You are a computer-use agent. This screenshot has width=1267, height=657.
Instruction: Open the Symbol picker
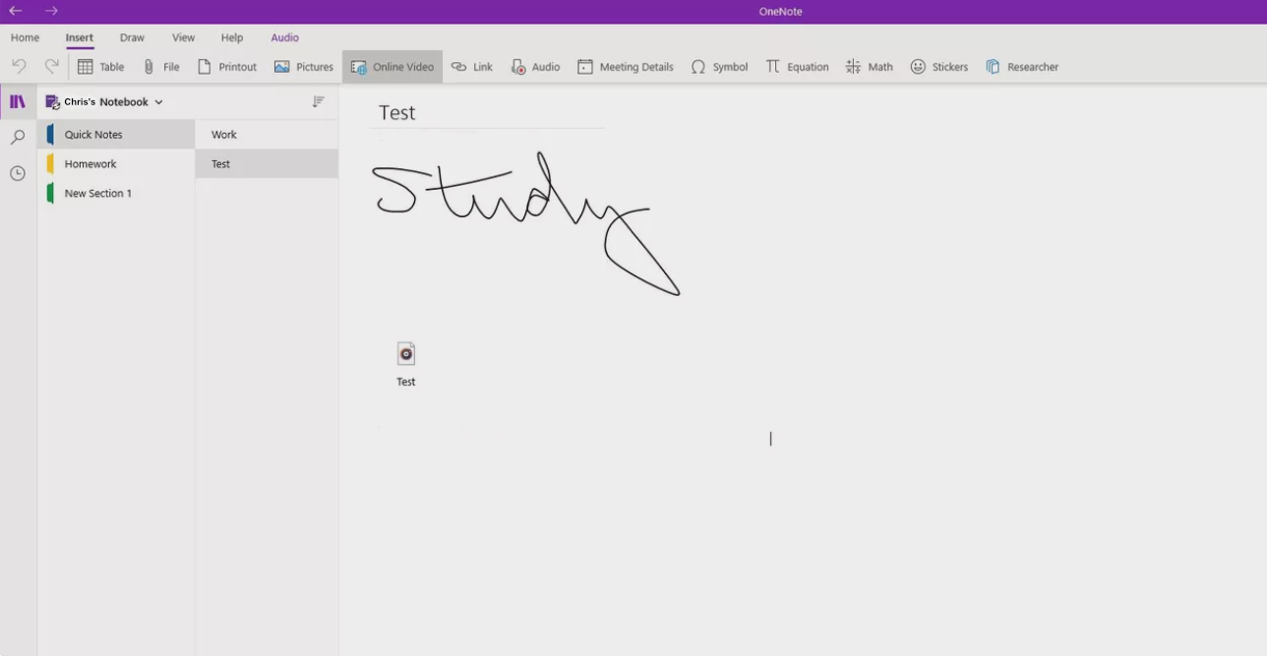pos(719,66)
